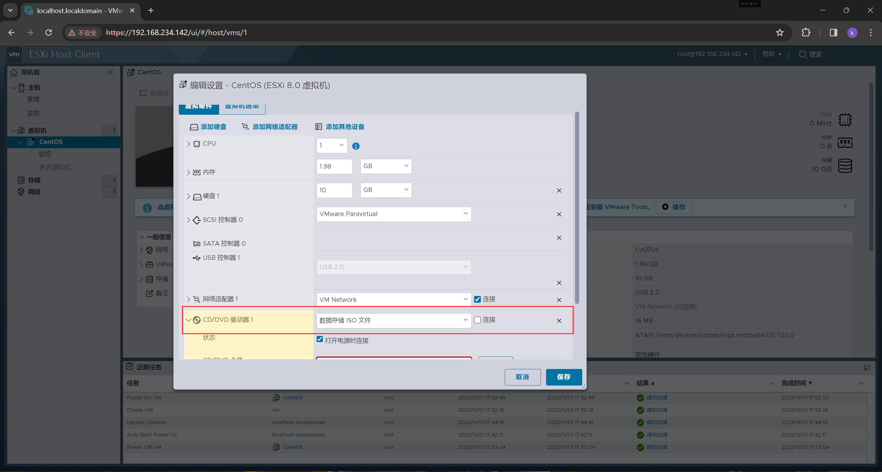The image size is (882, 472).
Task: Click the 添加硬盘 disk icon
Action: (x=194, y=127)
